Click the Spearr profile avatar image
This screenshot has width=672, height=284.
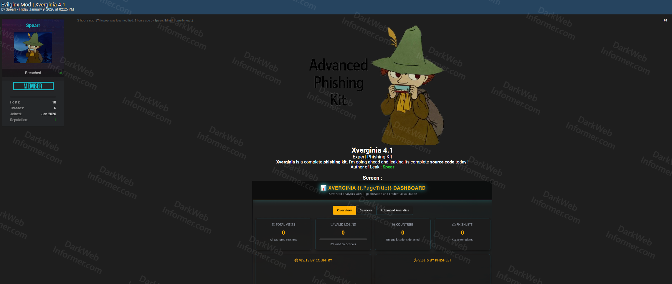pyautogui.click(x=33, y=48)
